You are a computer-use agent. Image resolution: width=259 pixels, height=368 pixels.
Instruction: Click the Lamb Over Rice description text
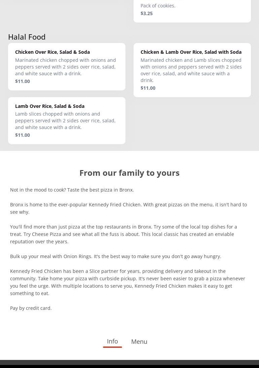65,121
